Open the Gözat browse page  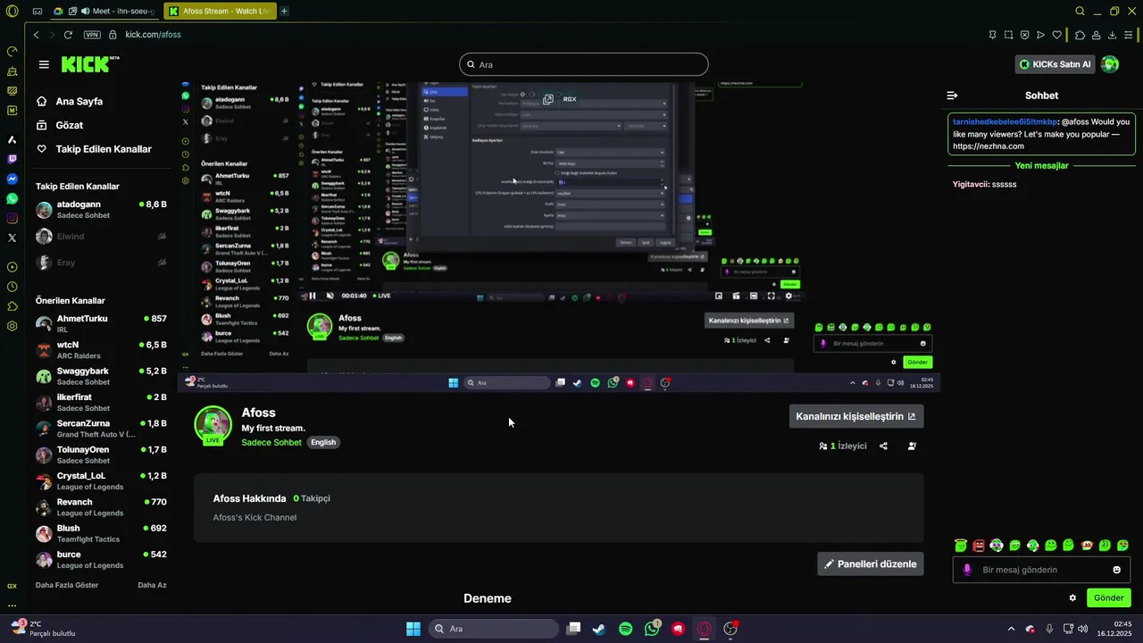70,125
